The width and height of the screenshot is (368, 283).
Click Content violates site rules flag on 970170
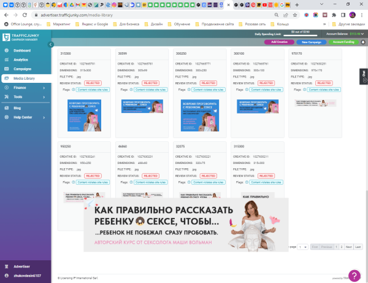point(324,90)
